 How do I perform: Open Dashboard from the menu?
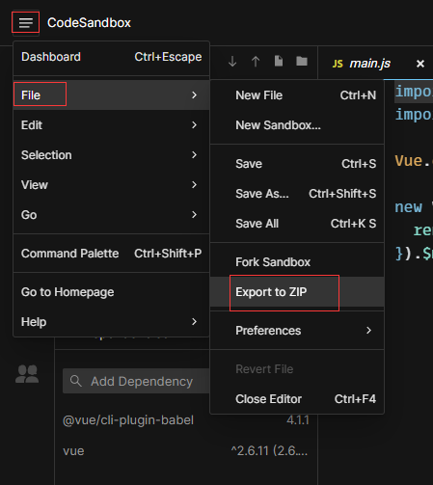[x=111, y=57]
